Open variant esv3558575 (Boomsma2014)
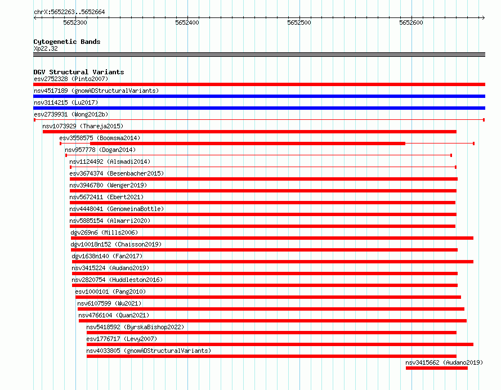 100,138
